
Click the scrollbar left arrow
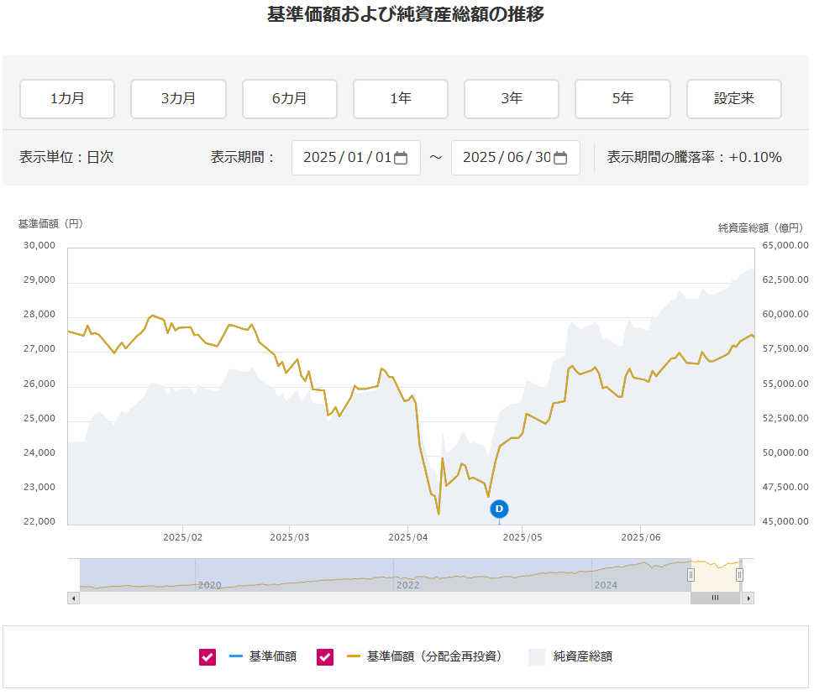point(73,598)
